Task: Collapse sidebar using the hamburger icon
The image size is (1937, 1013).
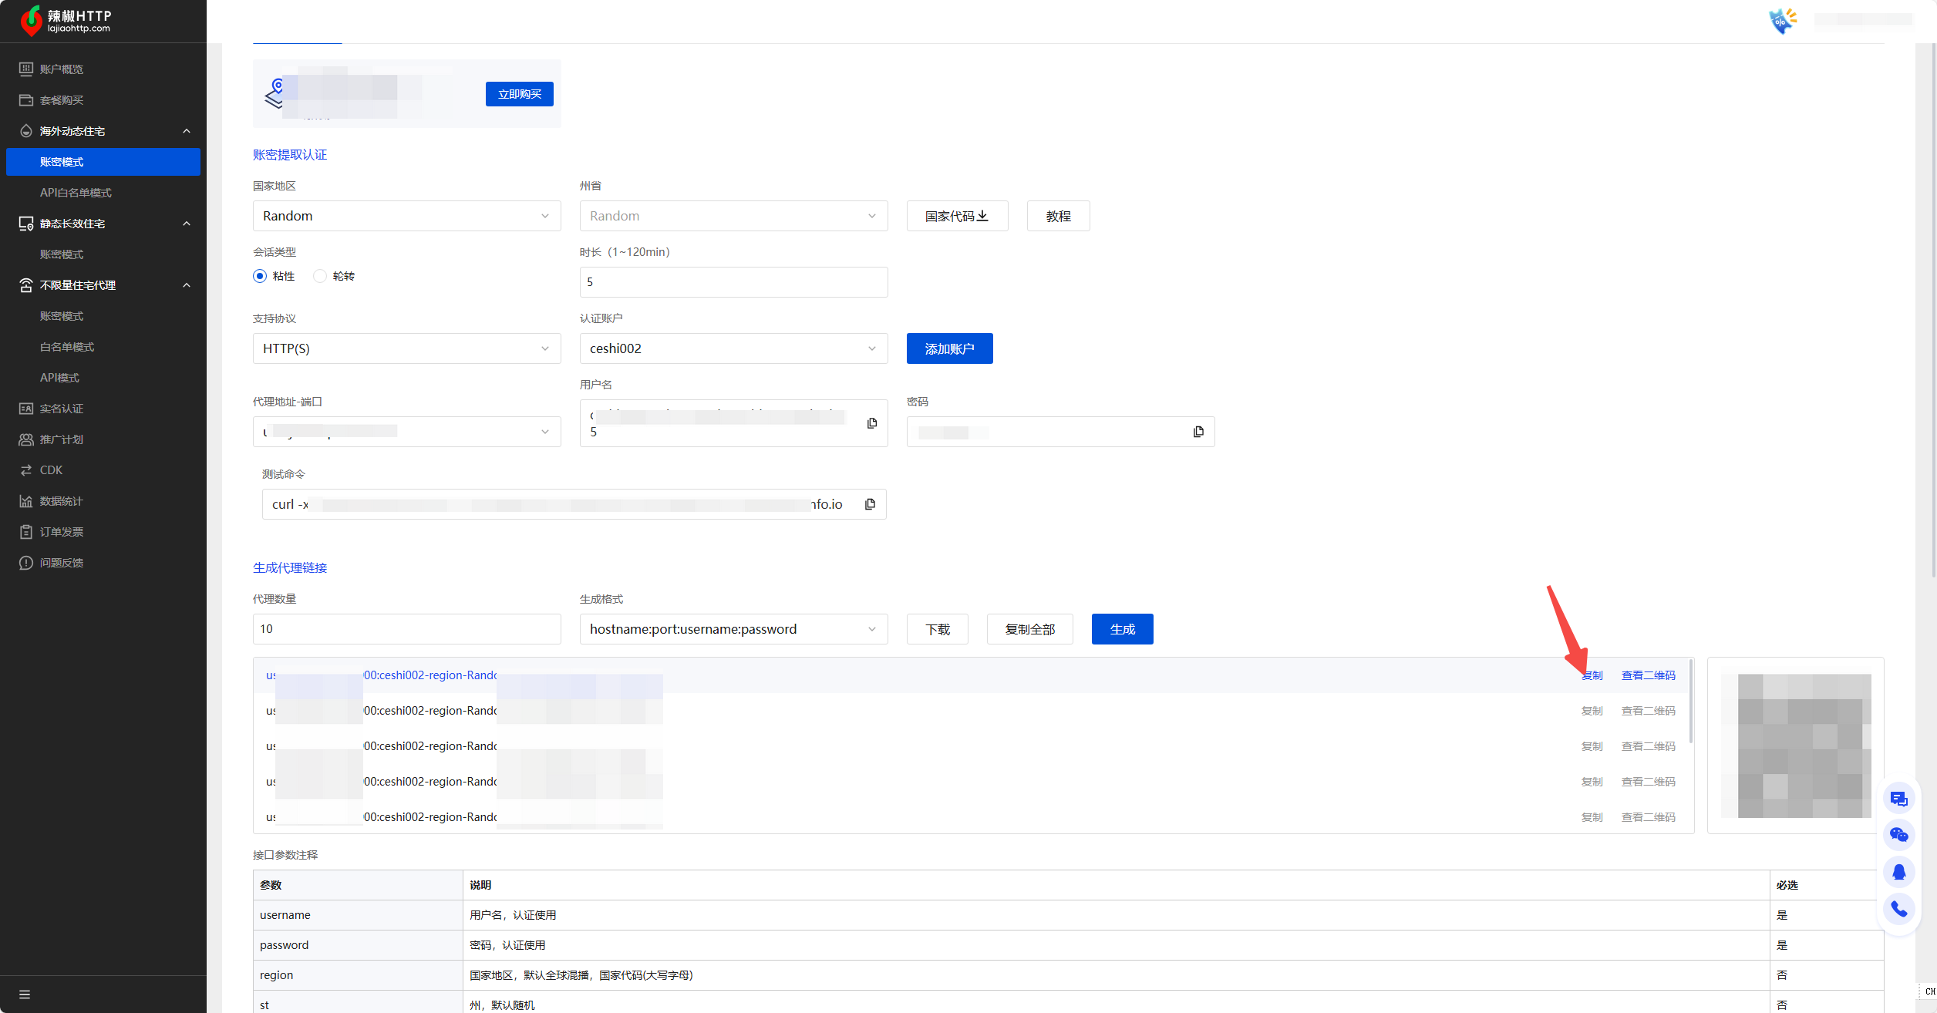Action: [x=25, y=994]
